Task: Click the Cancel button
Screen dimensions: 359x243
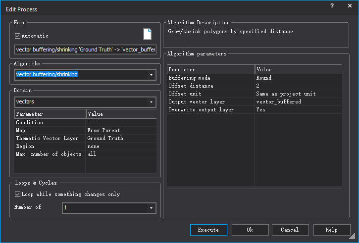Action: (x=290, y=230)
